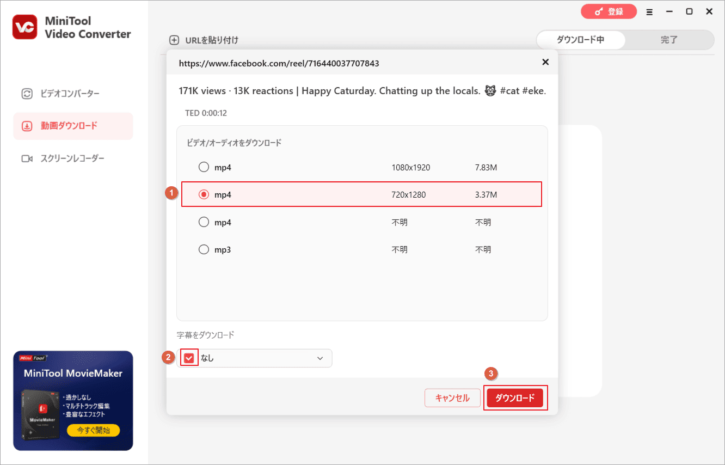The height and width of the screenshot is (465, 725).
Task: Select the mp4 720x1280 radio button
Action: click(204, 194)
